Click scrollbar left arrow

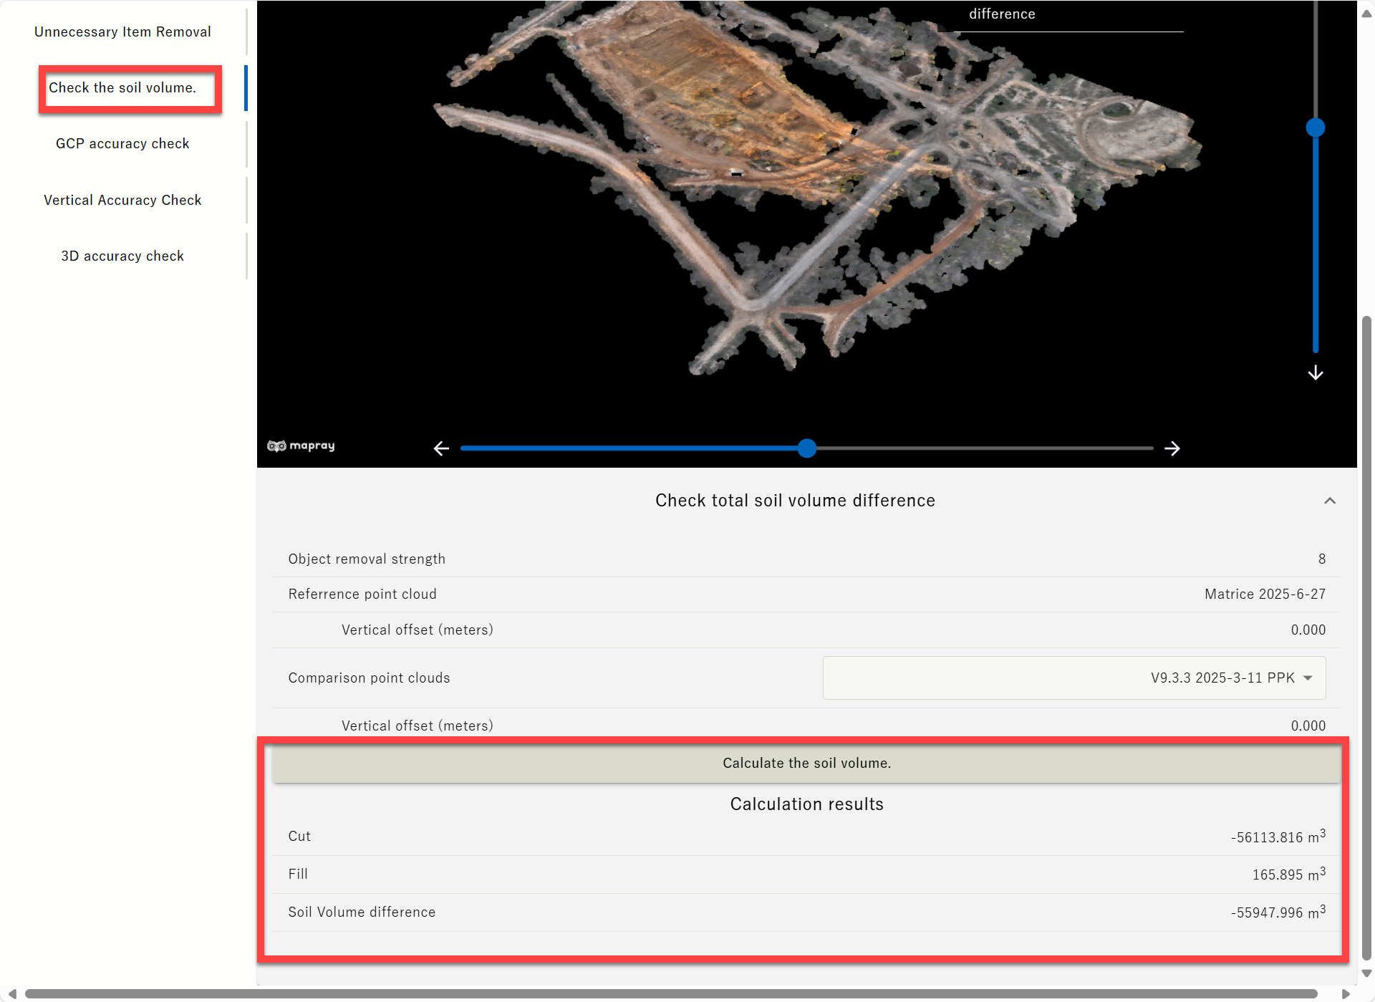point(12,994)
